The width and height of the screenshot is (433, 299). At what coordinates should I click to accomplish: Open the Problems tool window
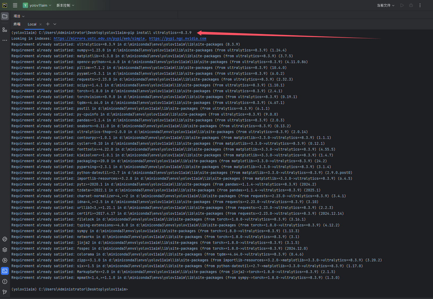click(5, 282)
